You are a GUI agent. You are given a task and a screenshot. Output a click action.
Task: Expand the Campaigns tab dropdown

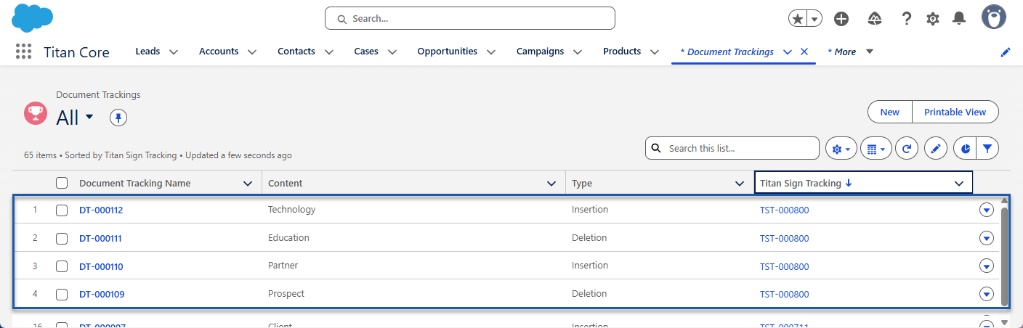tap(578, 52)
